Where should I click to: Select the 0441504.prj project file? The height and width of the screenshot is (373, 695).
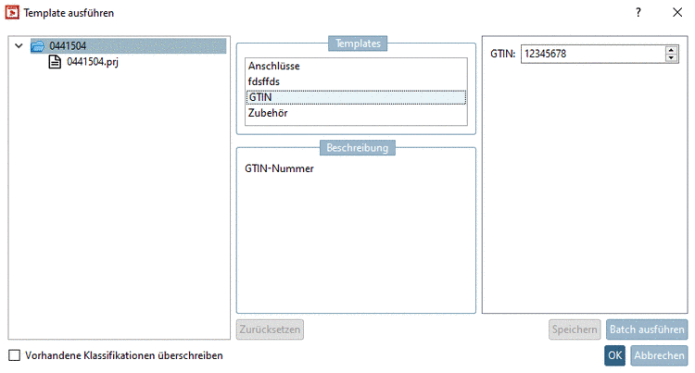[93, 62]
